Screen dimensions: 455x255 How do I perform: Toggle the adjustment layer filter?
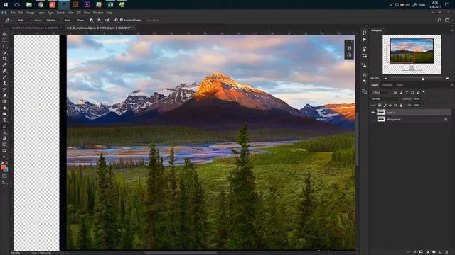point(401,92)
